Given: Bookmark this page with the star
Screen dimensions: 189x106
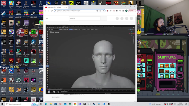Looking at the screenshot, I should 103,11.
